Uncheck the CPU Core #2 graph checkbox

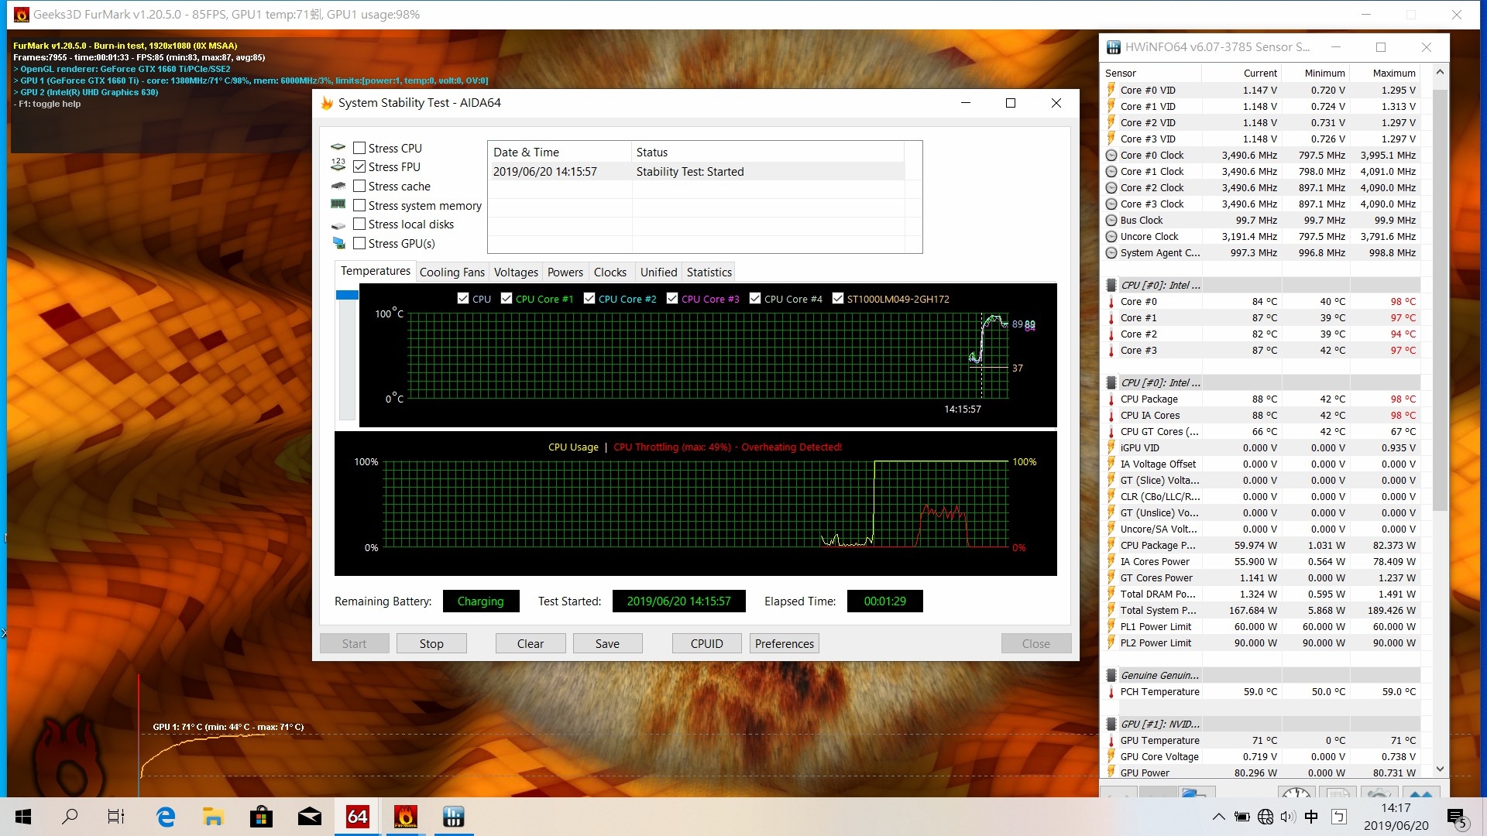[x=589, y=298]
